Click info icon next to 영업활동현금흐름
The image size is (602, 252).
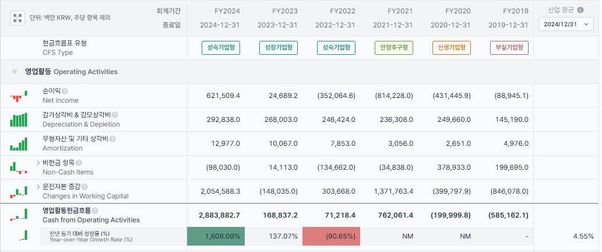coord(95,211)
